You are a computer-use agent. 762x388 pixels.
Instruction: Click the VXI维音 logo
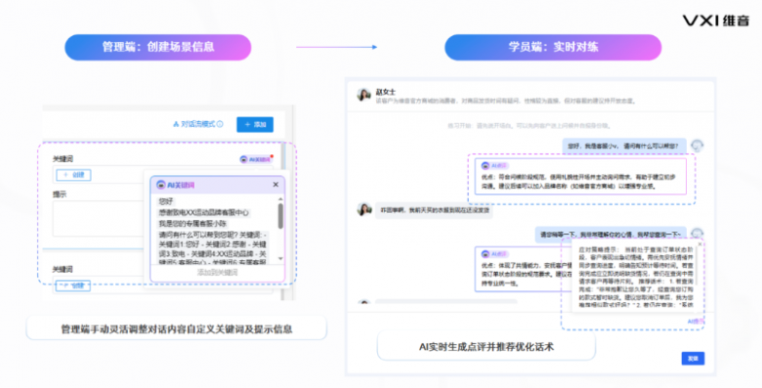click(x=716, y=20)
